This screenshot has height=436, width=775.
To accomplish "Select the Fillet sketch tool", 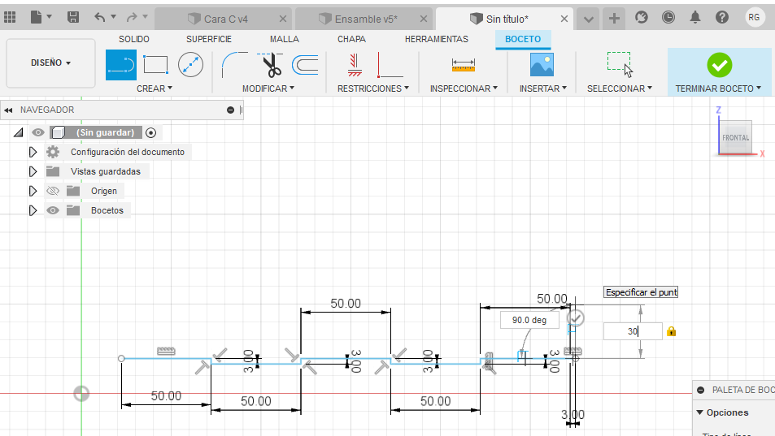I will coord(235,65).
